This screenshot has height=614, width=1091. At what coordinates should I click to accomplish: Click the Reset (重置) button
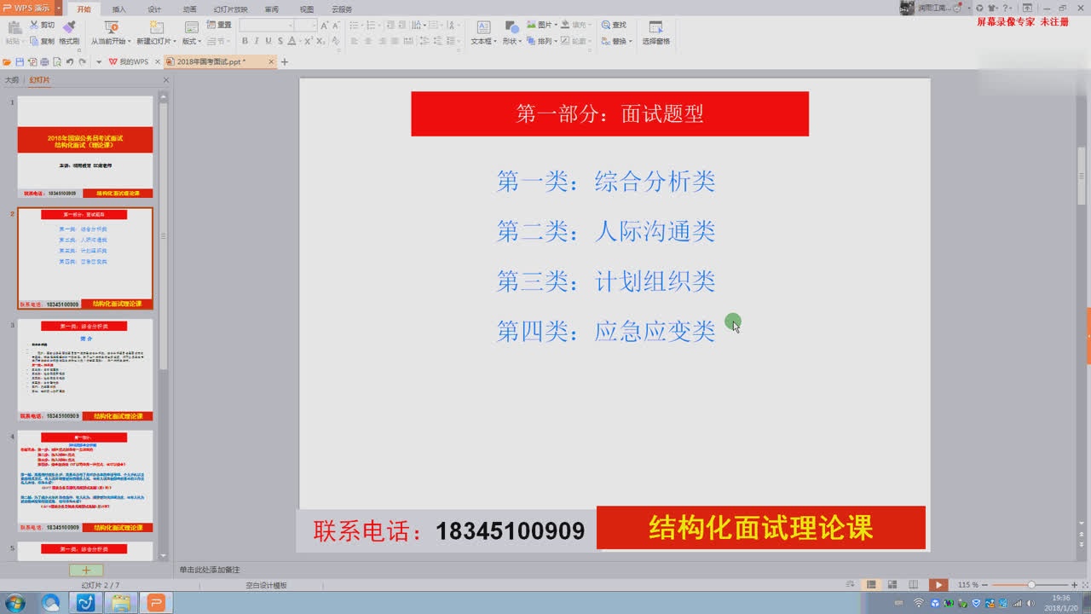click(219, 25)
